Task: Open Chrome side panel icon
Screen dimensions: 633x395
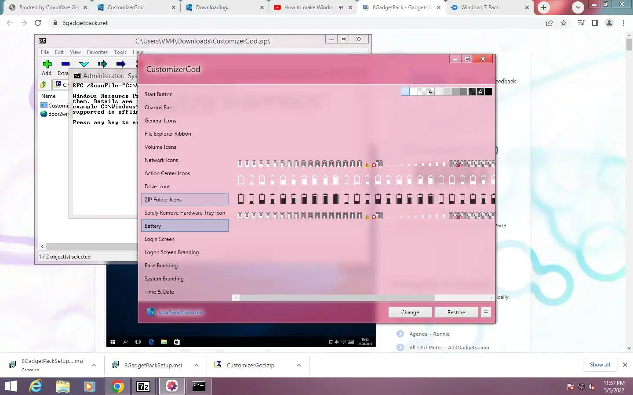Action: [595, 23]
